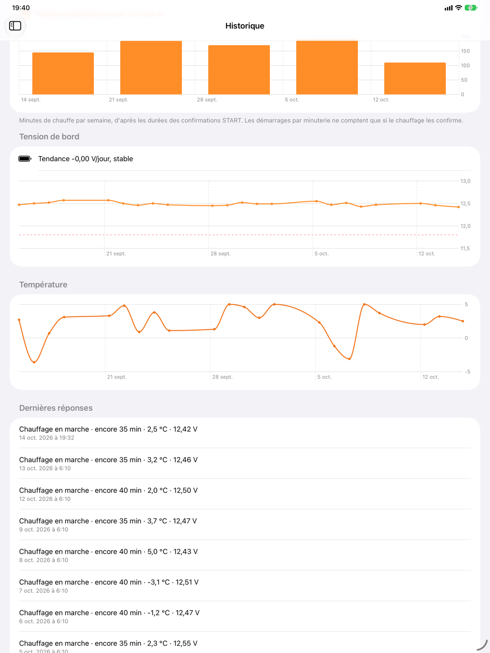The height and width of the screenshot is (653, 490).
Task: Tap the 'Tension de bord' section header
Action: (49, 137)
